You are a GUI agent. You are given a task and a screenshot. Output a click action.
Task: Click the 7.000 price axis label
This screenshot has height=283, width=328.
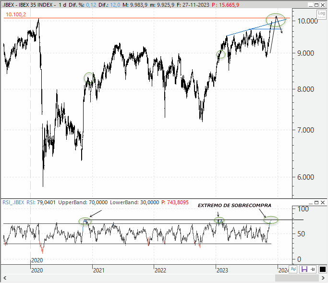[305, 130]
